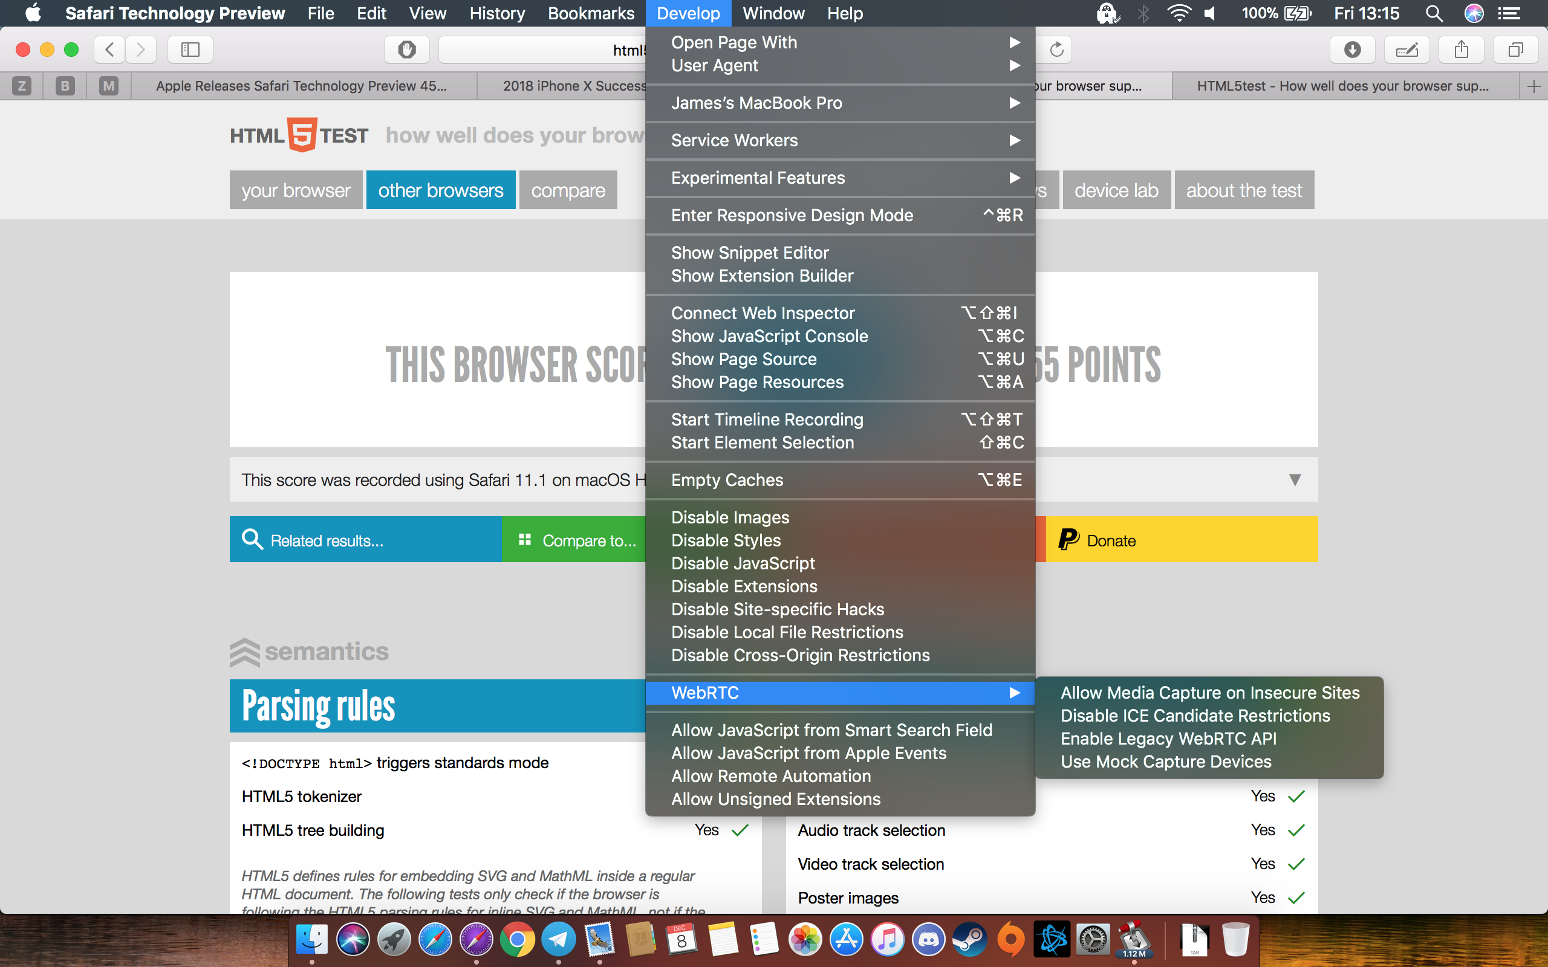Toggle Disable Styles option
The image size is (1548, 967).
point(840,540)
